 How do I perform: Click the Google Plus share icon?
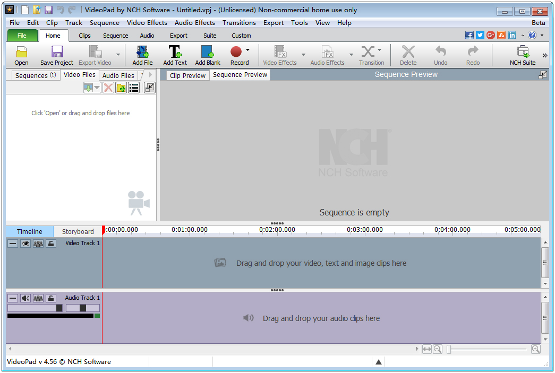coord(491,36)
